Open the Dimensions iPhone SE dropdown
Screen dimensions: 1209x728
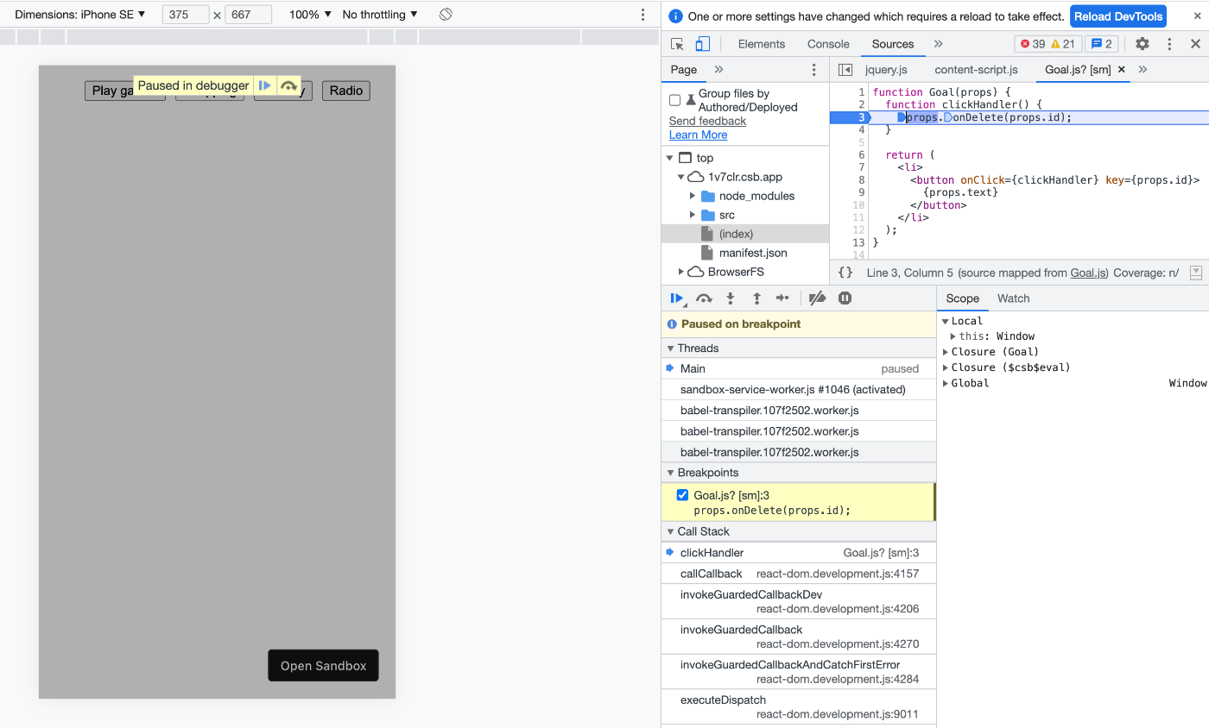(x=80, y=15)
